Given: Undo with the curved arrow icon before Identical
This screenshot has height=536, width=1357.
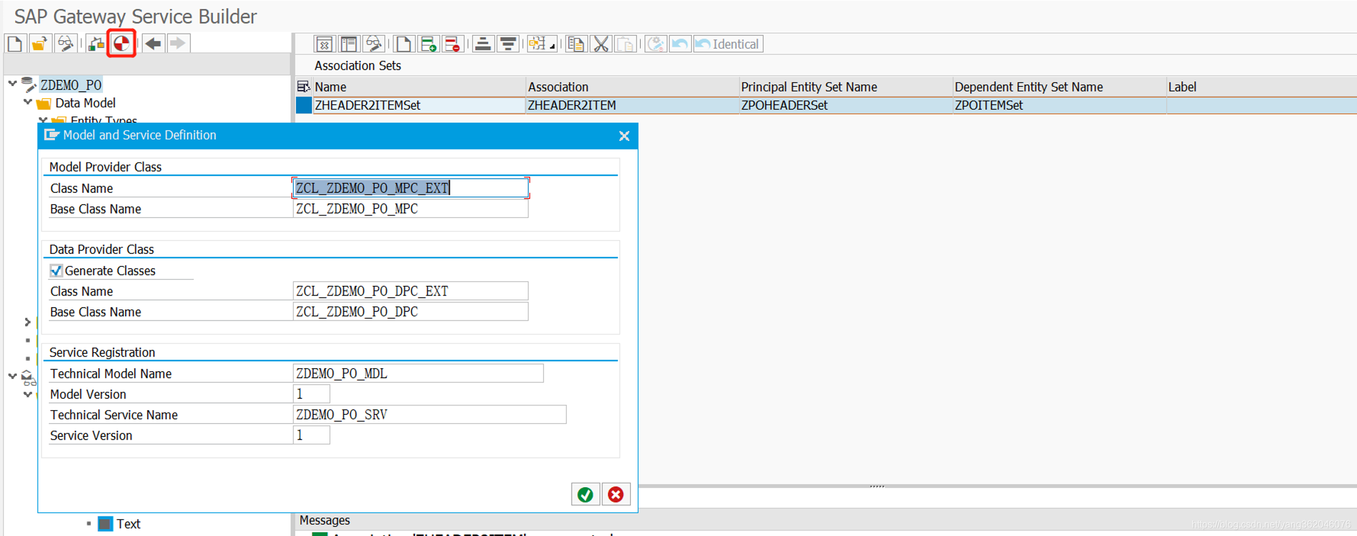Looking at the screenshot, I should 680,44.
